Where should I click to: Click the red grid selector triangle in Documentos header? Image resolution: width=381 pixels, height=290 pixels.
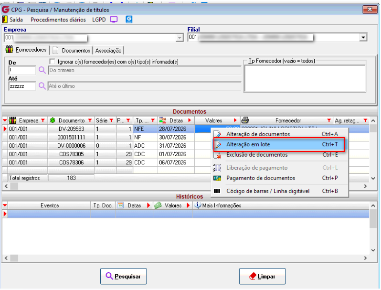click(5, 120)
